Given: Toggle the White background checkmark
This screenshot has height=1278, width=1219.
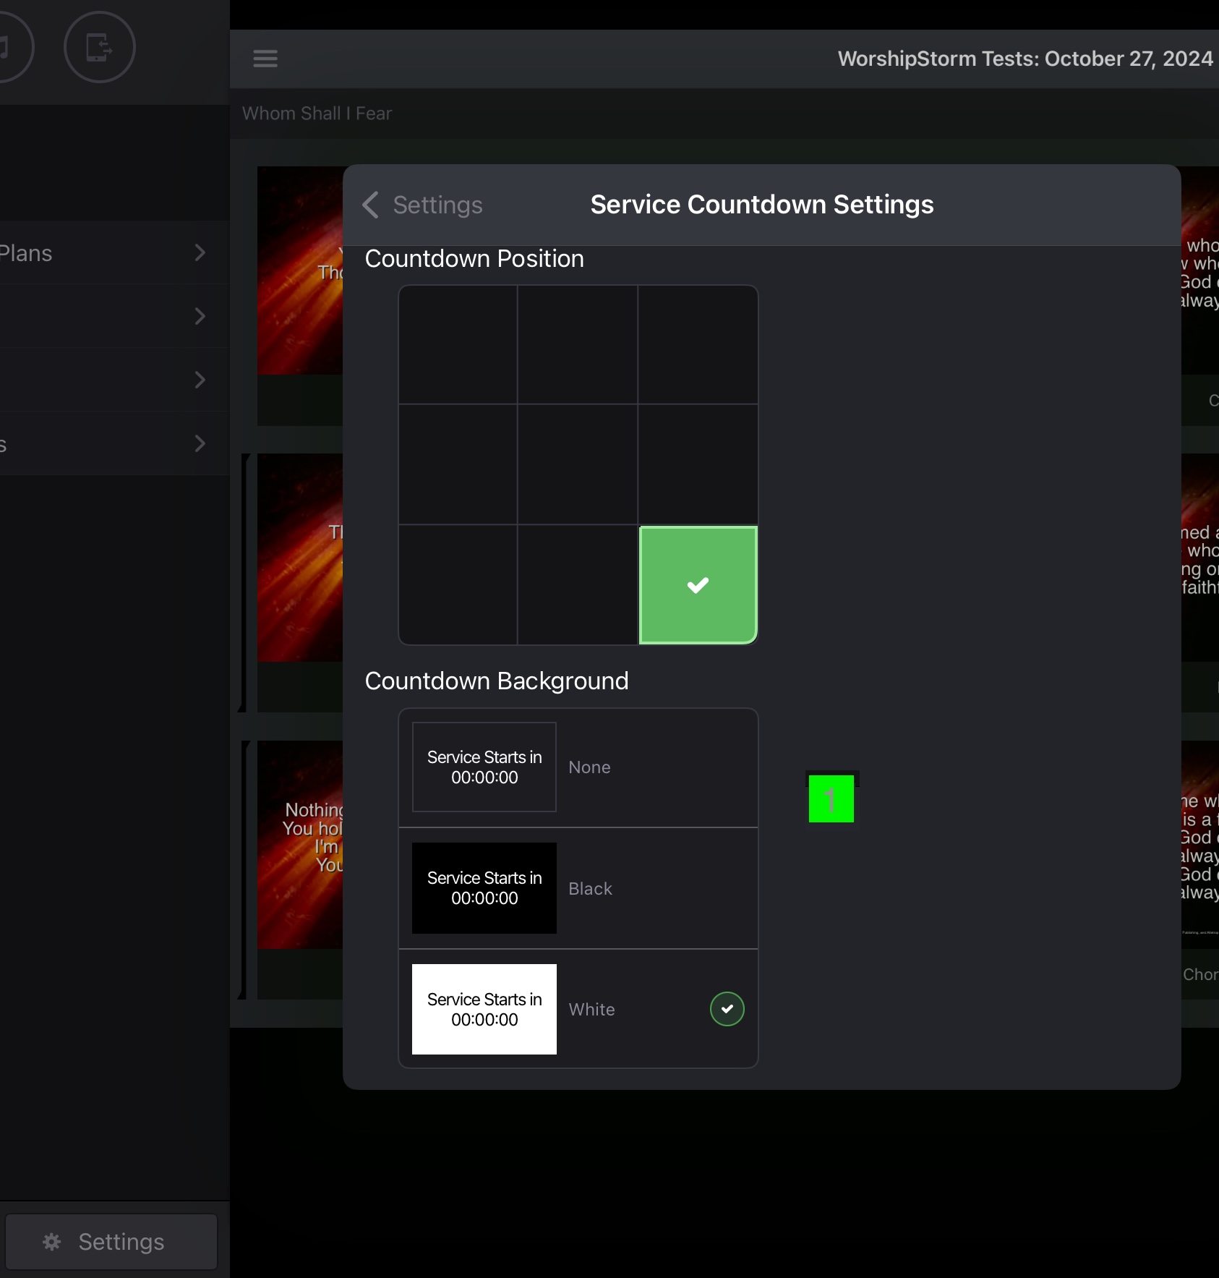Looking at the screenshot, I should (727, 1009).
